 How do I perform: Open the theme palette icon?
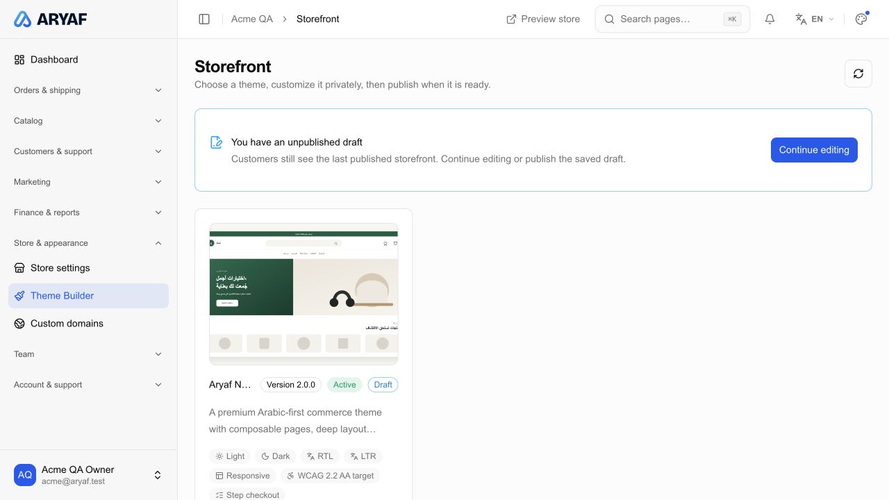[x=861, y=19]
